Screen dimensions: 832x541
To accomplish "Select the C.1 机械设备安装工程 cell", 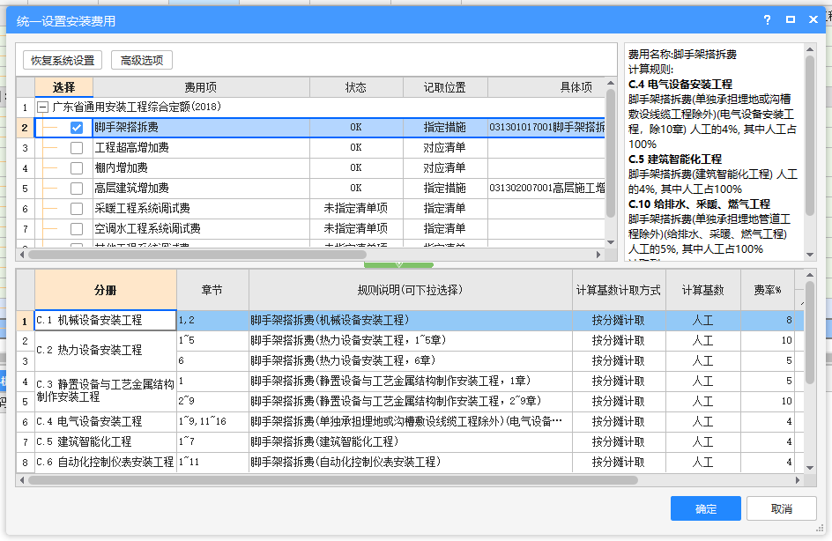I will point(106,321).
